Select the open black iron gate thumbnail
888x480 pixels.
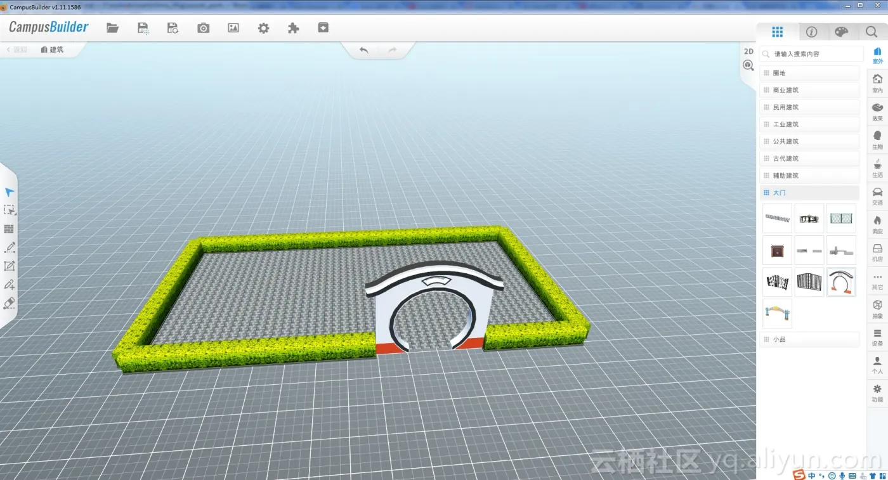click(777, 282)
